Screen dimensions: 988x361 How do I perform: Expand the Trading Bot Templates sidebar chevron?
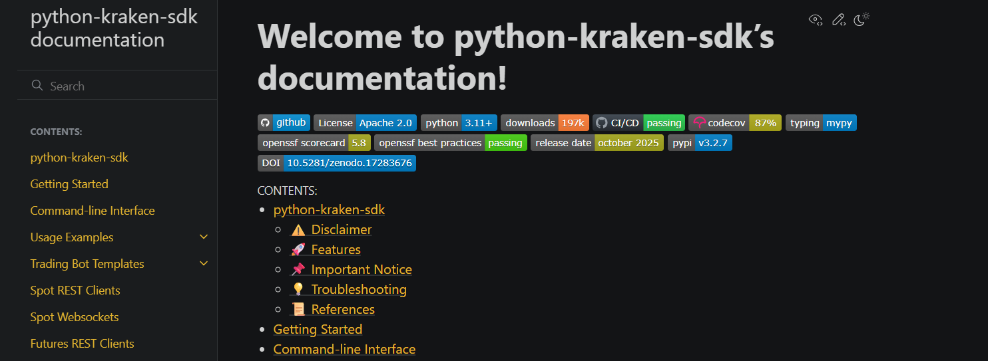(x=204, y=264)
